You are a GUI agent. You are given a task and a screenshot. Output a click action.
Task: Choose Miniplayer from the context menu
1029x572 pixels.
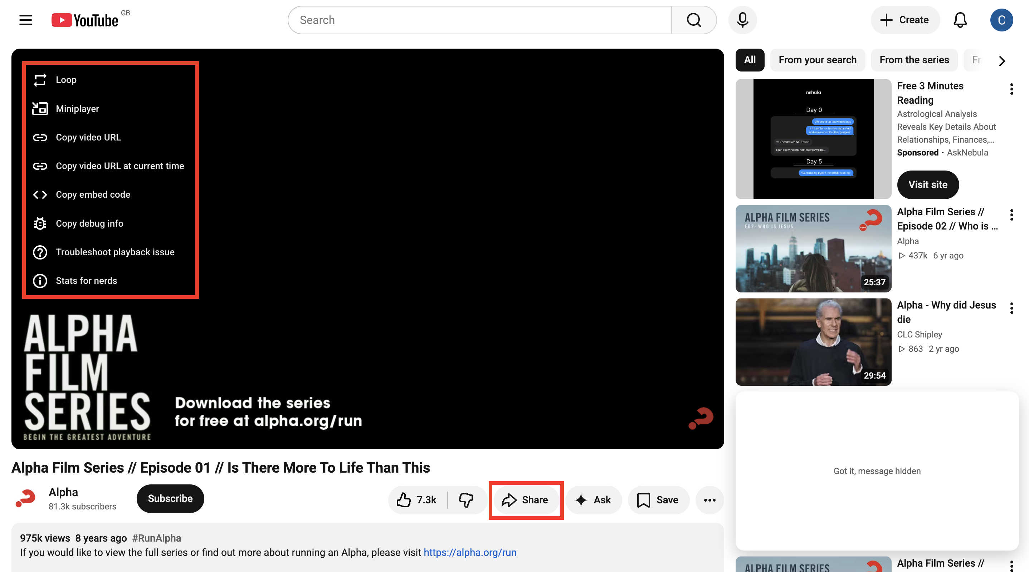pos(111,109)
